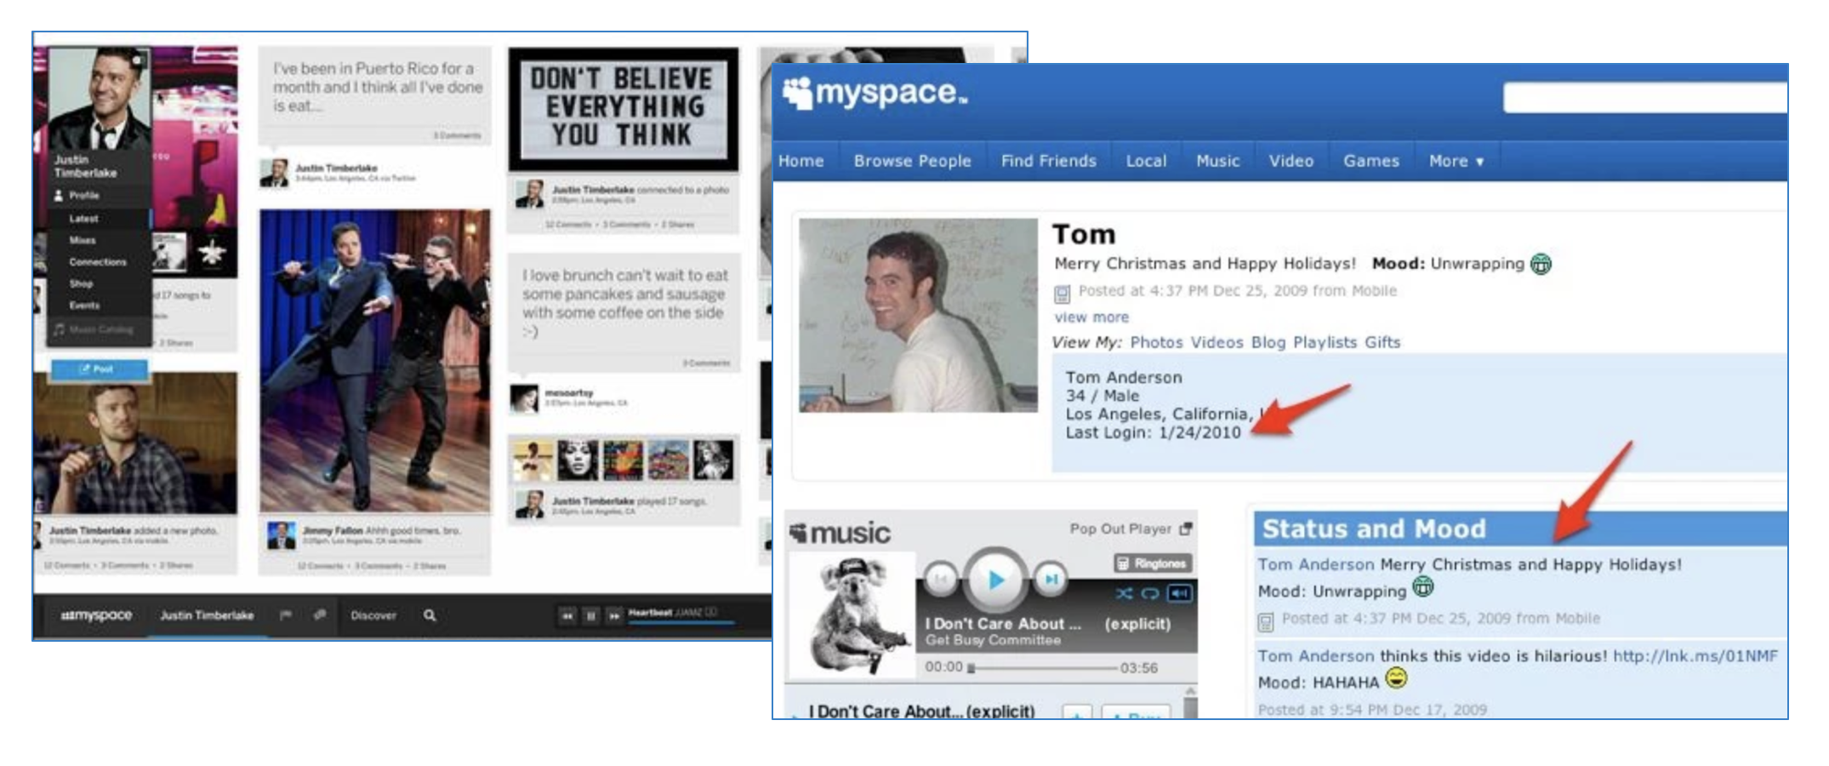This screenshot has height=766, width=1829.
Task: Open the Home tab in classic myspace
Action: 801,161
